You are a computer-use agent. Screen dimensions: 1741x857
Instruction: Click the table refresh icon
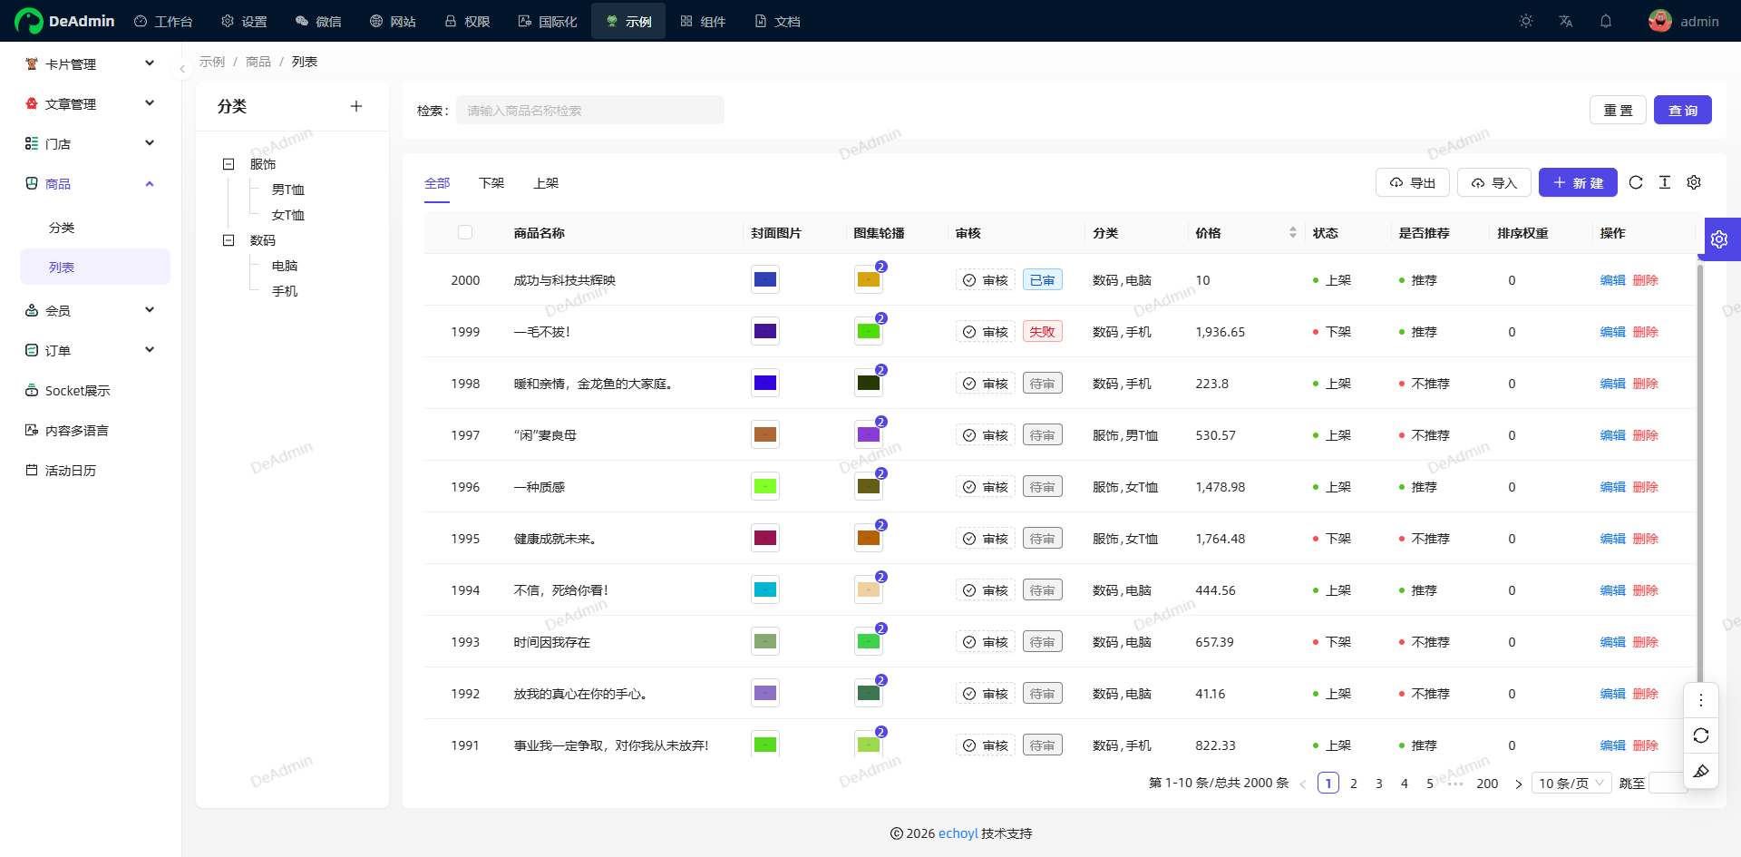click(1636, 182)
